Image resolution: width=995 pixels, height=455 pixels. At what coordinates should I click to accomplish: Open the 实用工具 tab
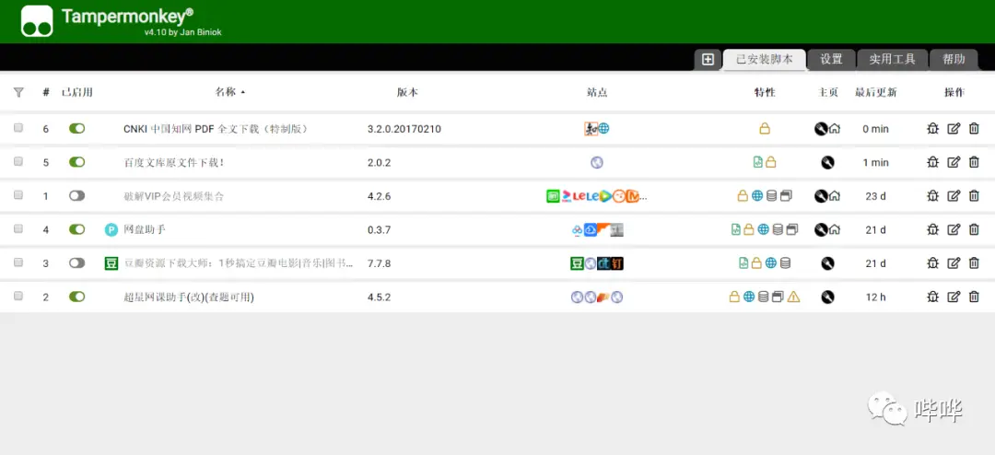[x=892, y=60]
